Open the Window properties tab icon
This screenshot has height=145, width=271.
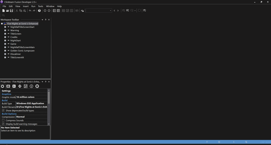pyautogui.click(x=8, y=86)
